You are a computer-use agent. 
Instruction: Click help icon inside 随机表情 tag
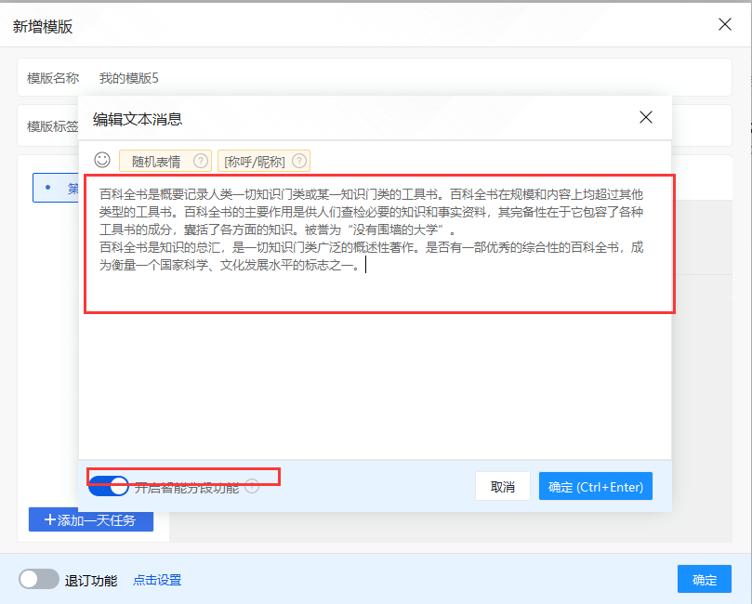click(x=201, y=161)
